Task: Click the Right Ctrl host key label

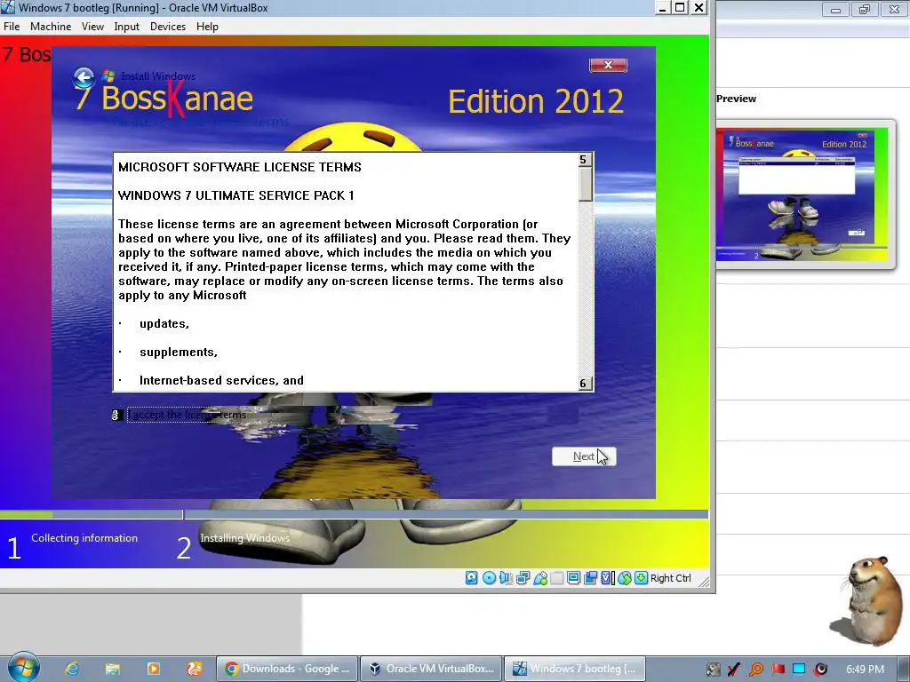Action: [x=670, y=578]
